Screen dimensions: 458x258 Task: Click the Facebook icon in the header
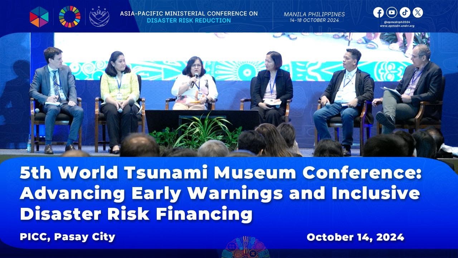click(x=379, y=13)
